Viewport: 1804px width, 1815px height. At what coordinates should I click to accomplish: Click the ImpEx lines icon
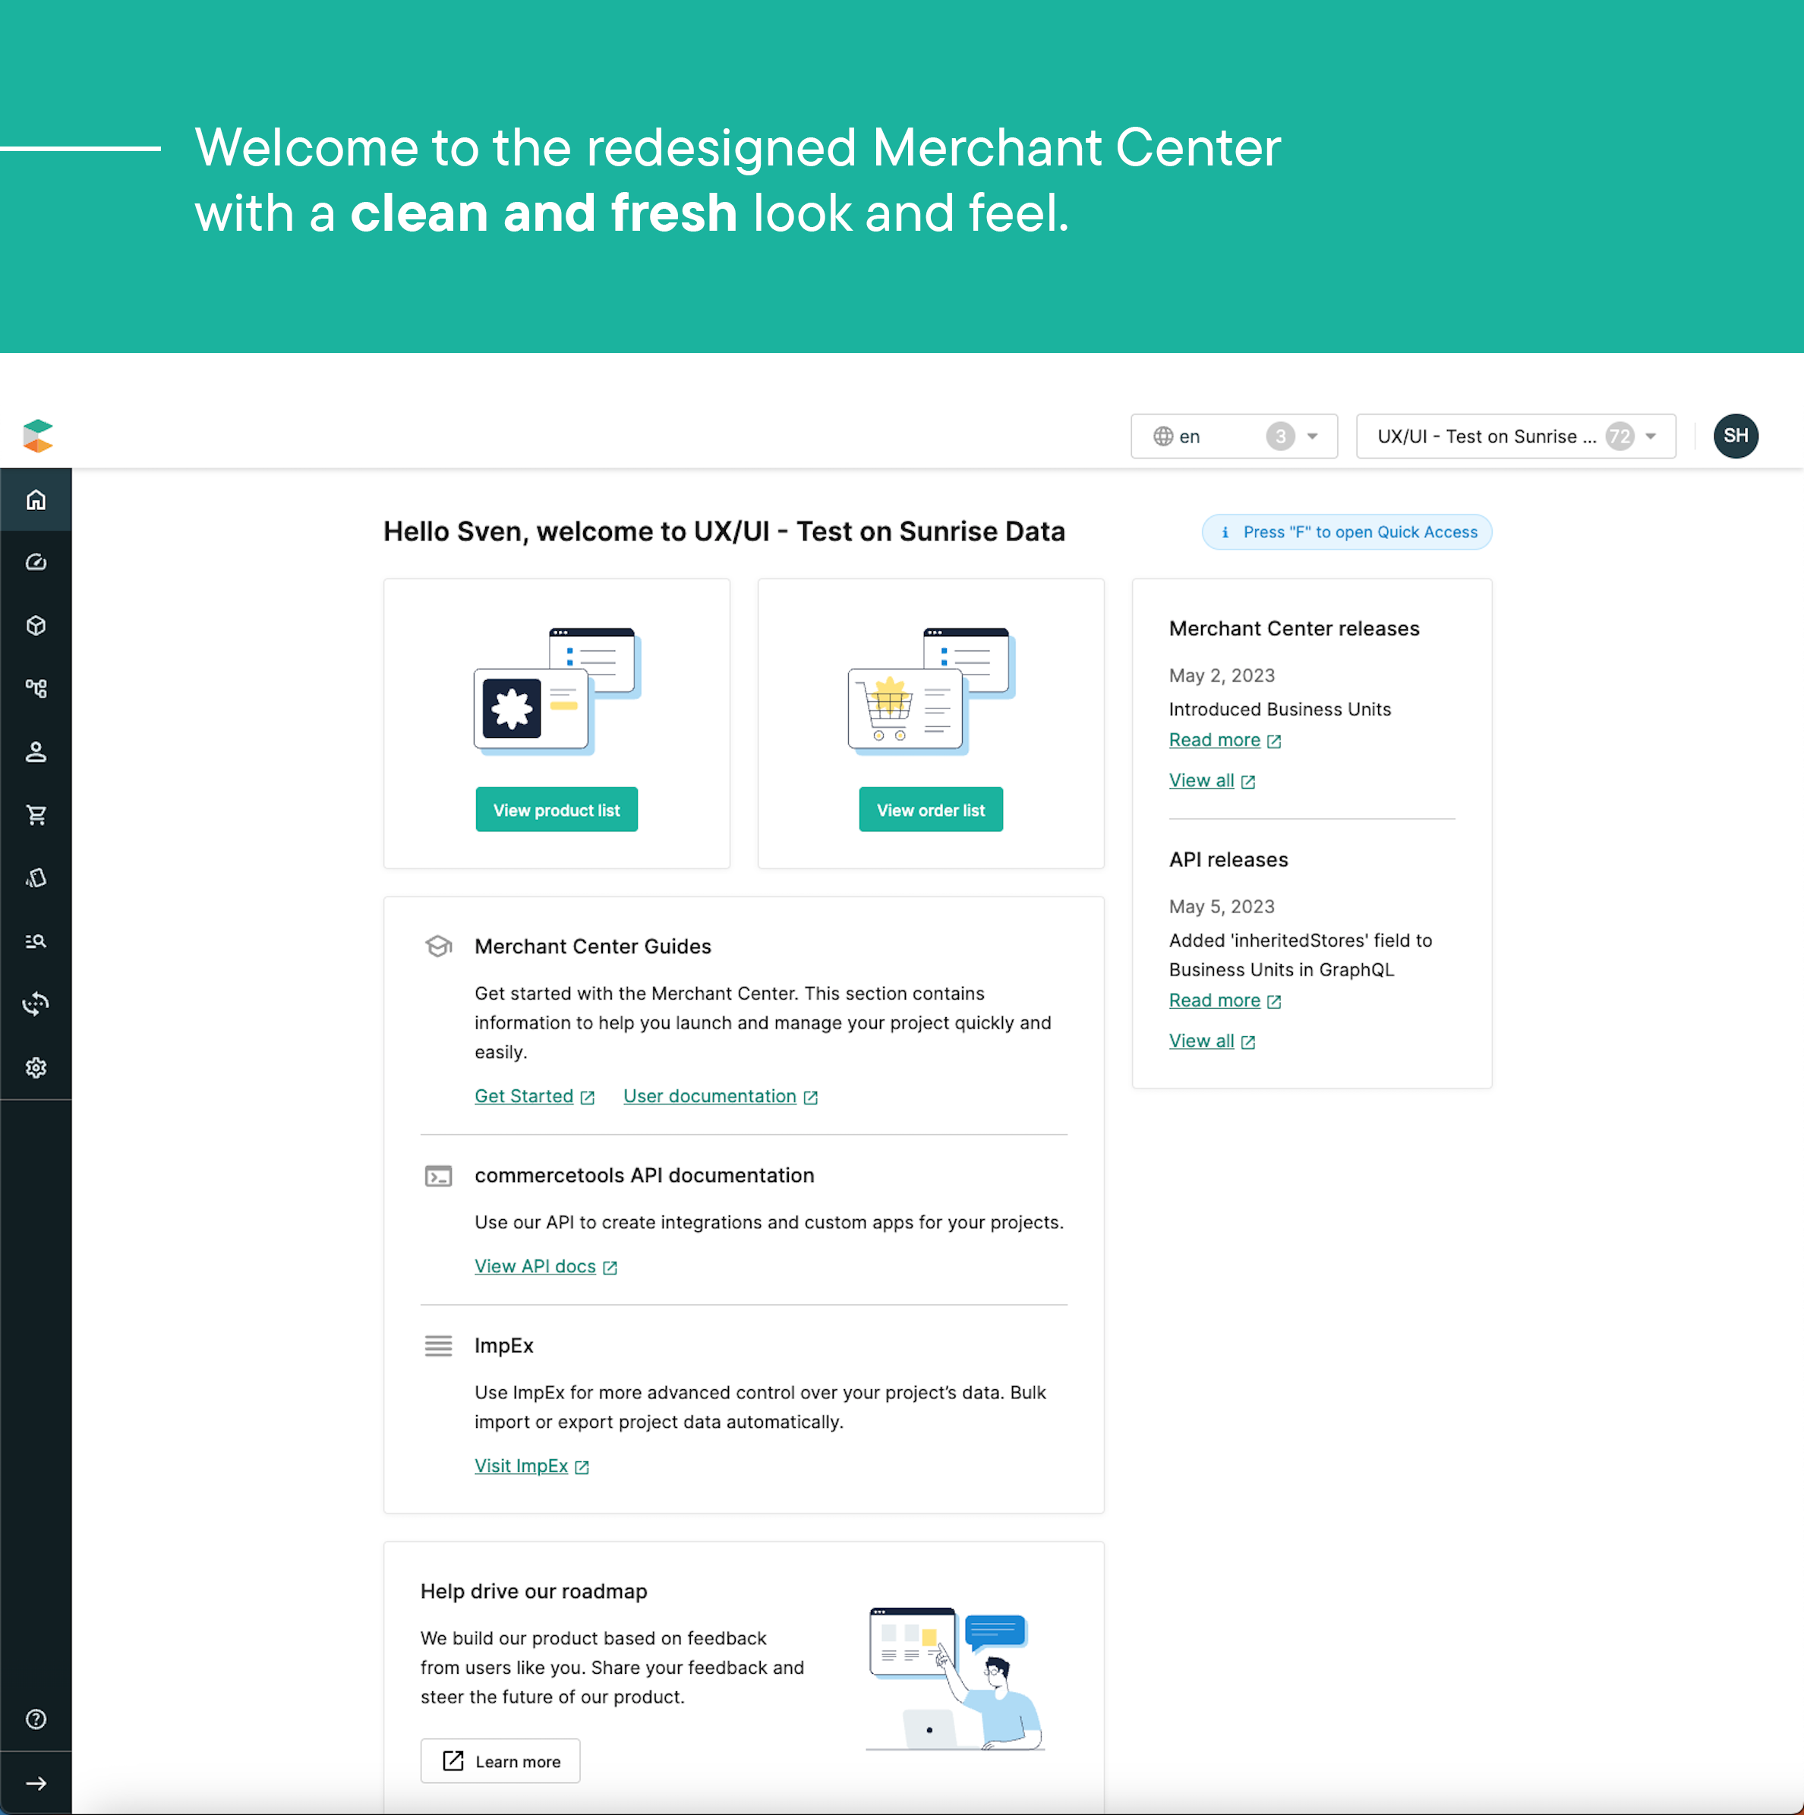click(x=438, y=1345)
